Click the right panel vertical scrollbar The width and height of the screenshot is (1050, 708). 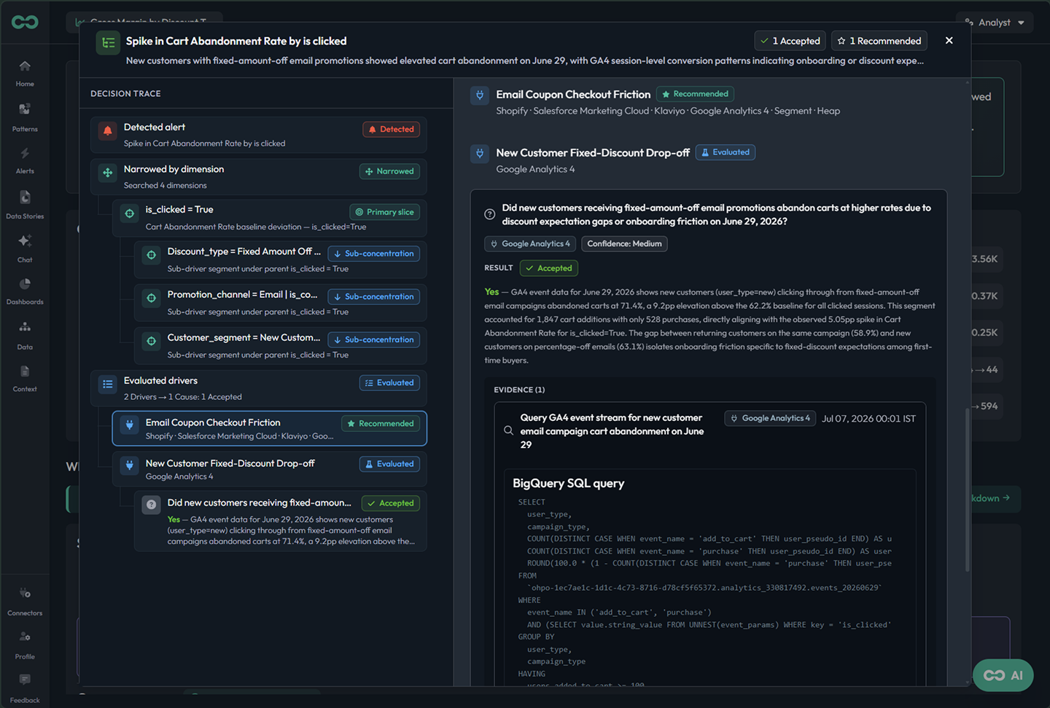[x=967, y=489]
